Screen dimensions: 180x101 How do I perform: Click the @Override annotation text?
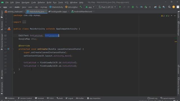(24, 46)
